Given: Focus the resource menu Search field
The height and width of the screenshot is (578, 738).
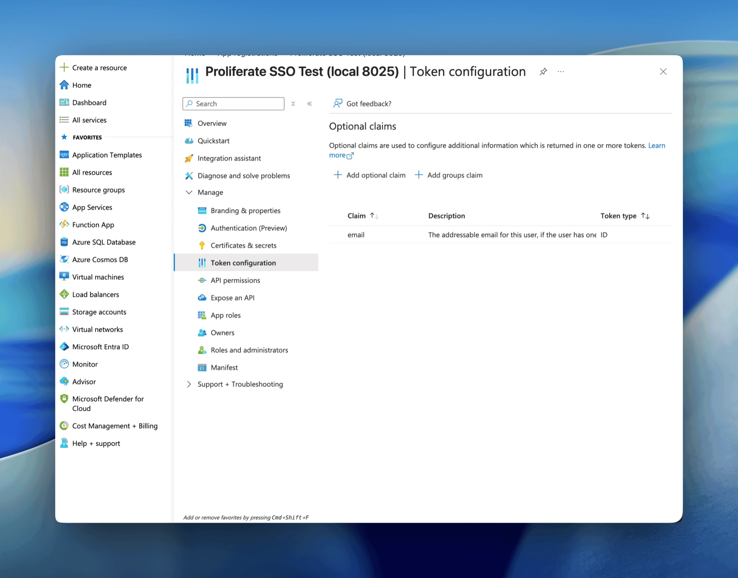Looking at the screenshot, I should click(233, 104).
